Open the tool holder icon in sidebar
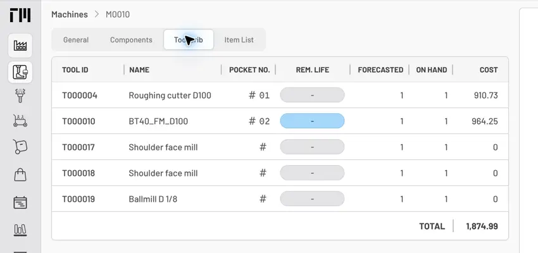 click(20, 96)
